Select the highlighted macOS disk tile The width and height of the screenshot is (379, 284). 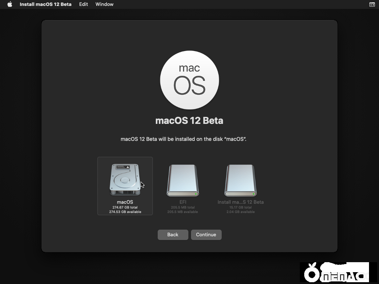click(x=125, y=186)
